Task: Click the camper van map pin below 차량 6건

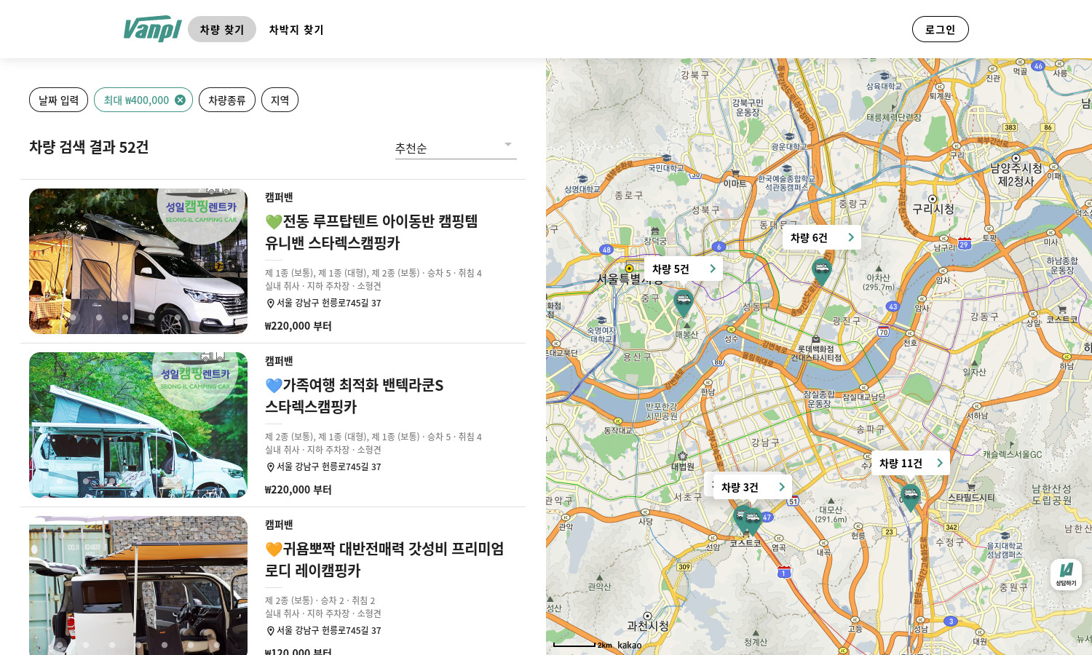Action: click(x=821, y=271)
